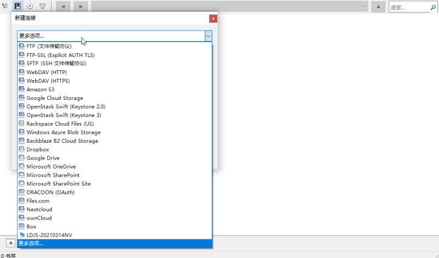
Task: Click highlighted 更多选项... at list bottom
Action: (x=115, y=243)
